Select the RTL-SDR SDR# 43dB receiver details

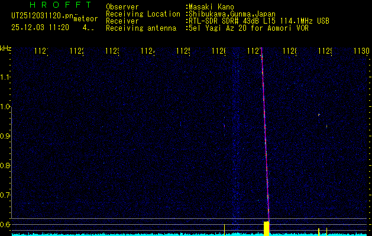point(259,21)
